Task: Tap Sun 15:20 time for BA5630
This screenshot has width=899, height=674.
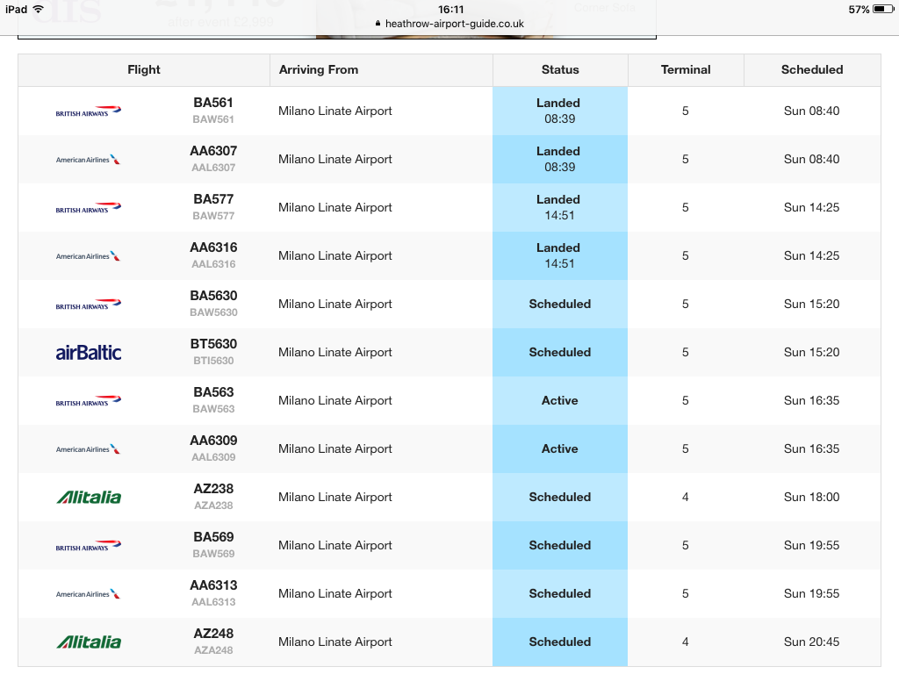Action: point(811,304)
